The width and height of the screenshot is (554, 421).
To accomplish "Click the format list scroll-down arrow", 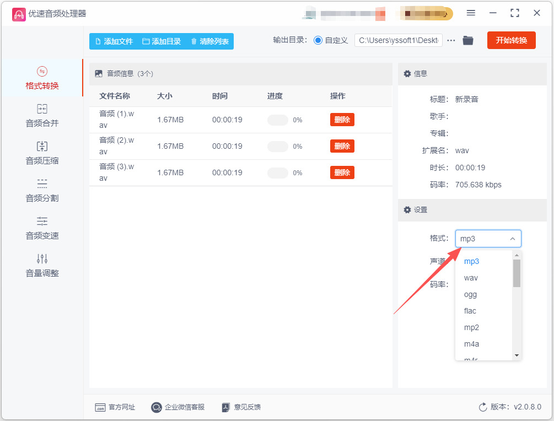I will point(517,355).
